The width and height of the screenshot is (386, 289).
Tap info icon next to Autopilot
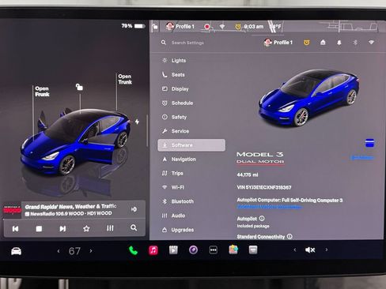click(262, 218)
